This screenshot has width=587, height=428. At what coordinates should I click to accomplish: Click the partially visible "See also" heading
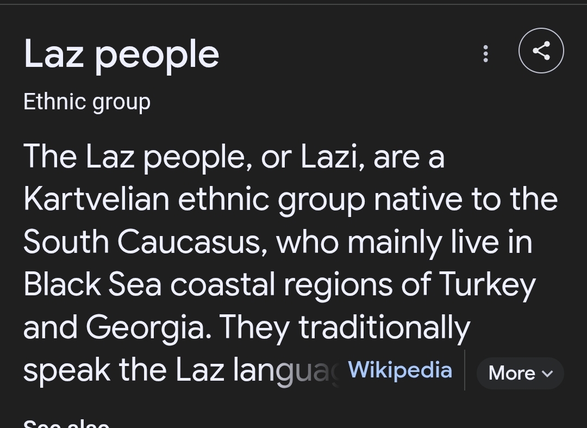tap(66, 424)
